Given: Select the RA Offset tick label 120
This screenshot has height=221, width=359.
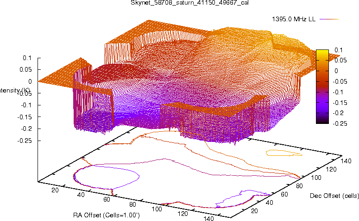Looking at the screenshot, I should [x=183, y=214].
